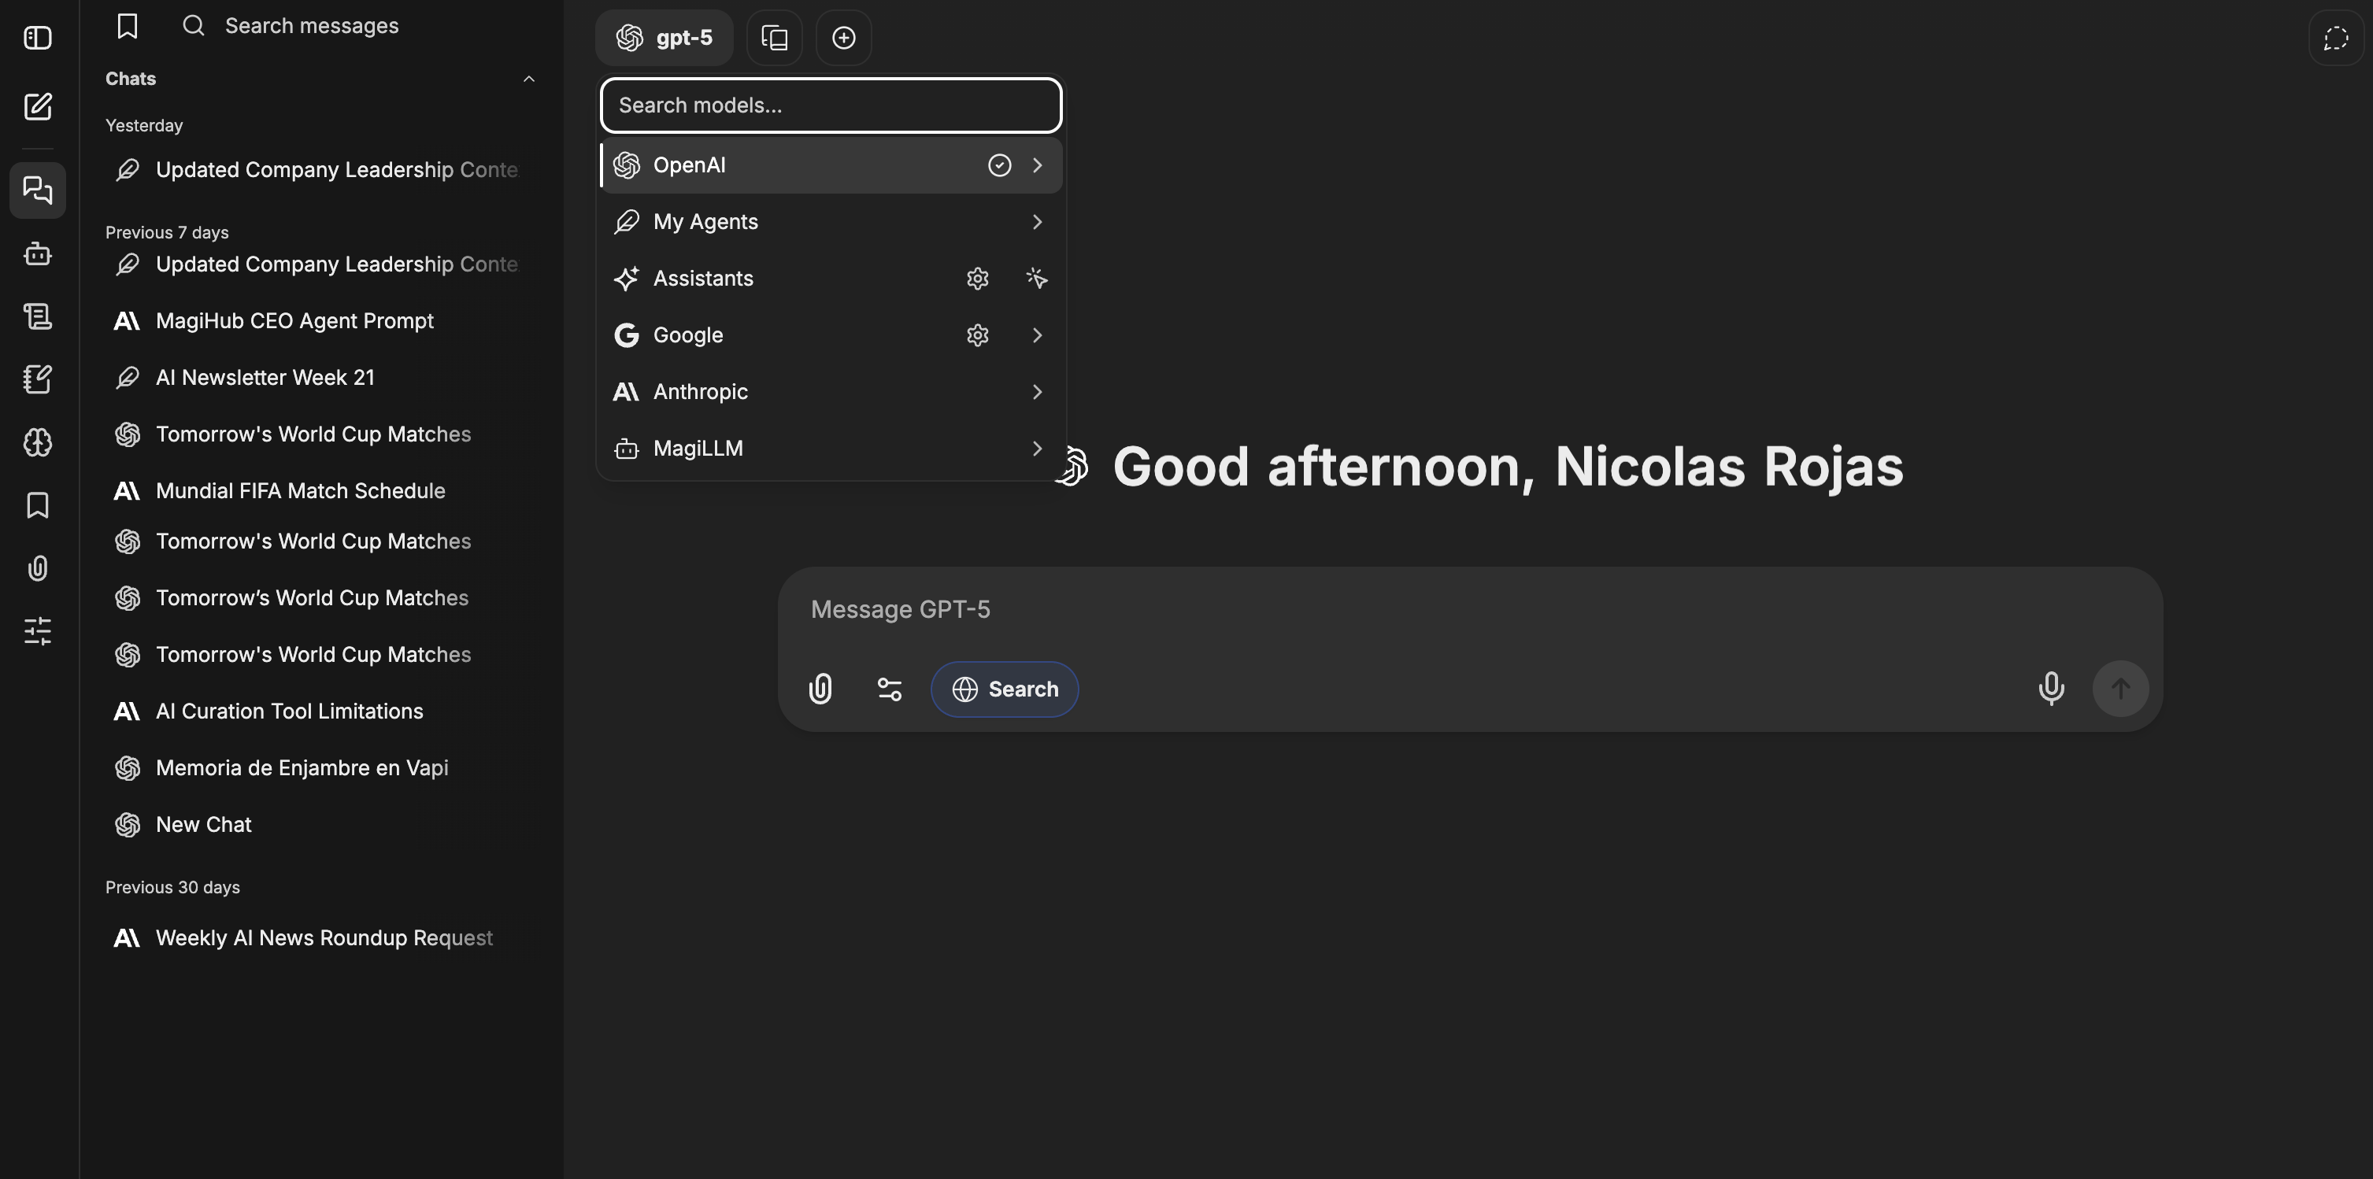The height and width of the screenshot is (1179, 2373).
Task: Select My Agents in the model menu
Action: pos(831,222)
